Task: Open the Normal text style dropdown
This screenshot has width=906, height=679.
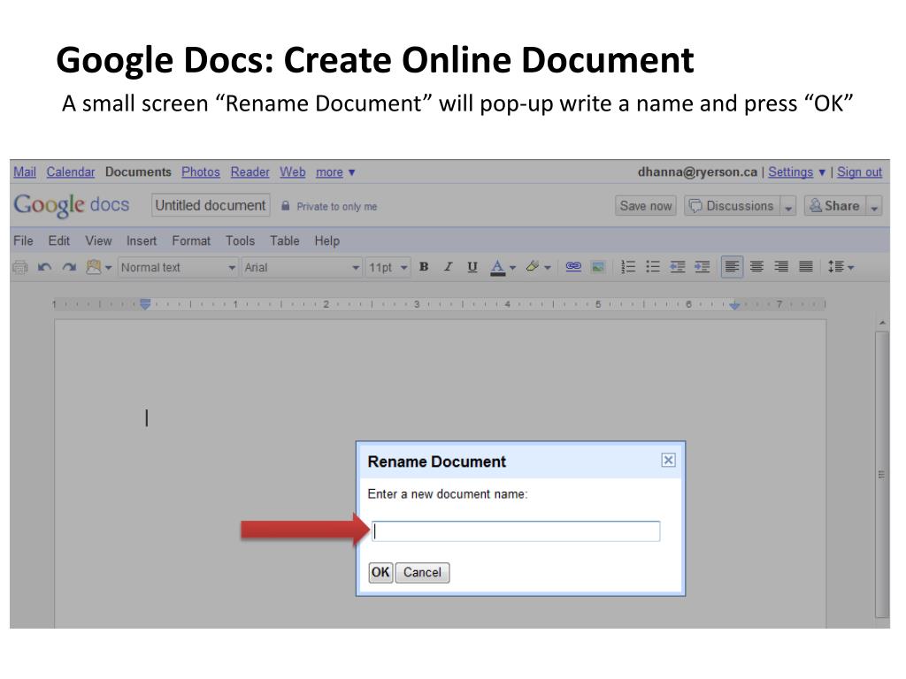Action: coord(178,267)
